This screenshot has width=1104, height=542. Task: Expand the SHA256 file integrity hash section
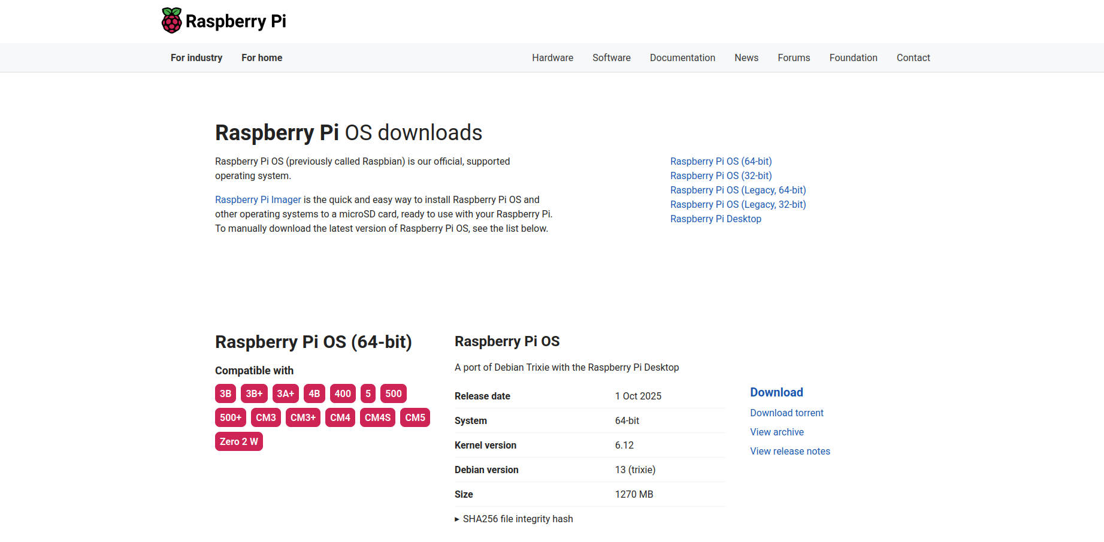(x=514, y=519)
